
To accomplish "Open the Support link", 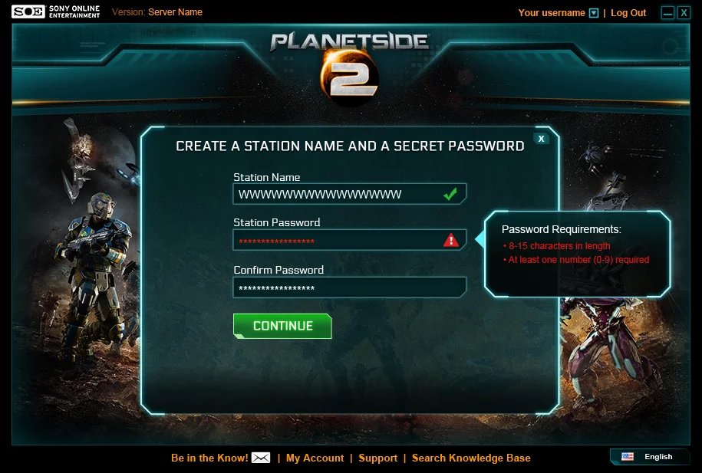I will (378, 458).
